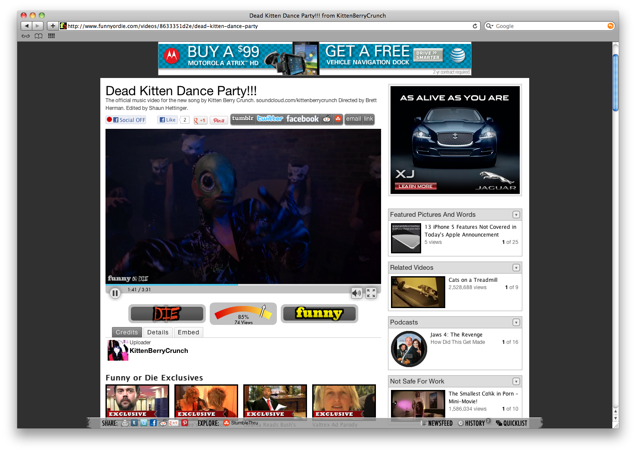Screen dimensions: 636x452
Task: Click the vertical page scrollbar thumb
Action: [x=615, y=82]
